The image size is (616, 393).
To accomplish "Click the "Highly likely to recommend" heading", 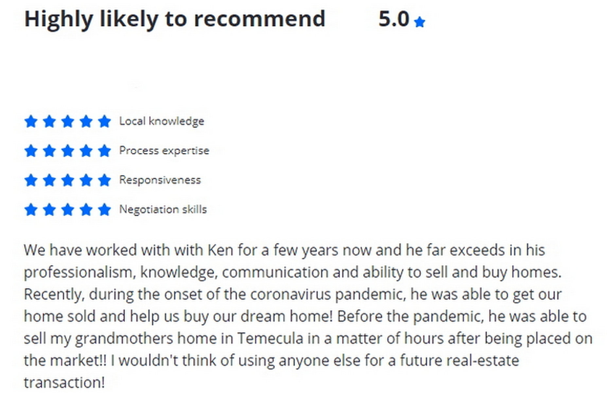I will 175,19.
